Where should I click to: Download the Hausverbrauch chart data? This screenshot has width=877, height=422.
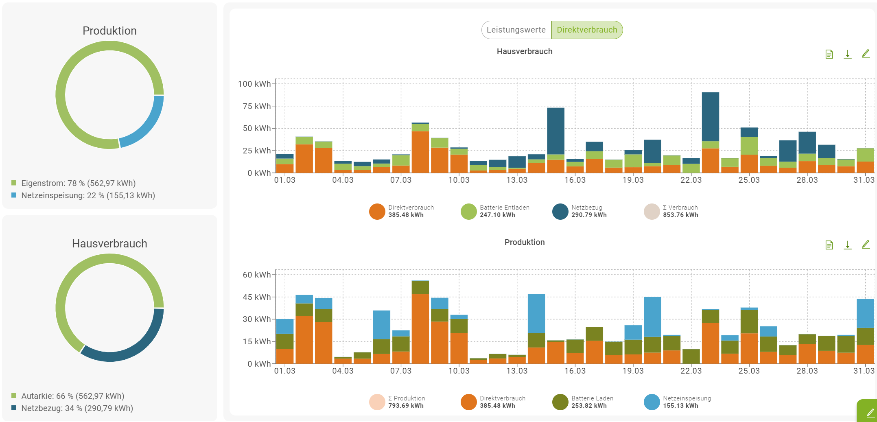click(847, 54)
